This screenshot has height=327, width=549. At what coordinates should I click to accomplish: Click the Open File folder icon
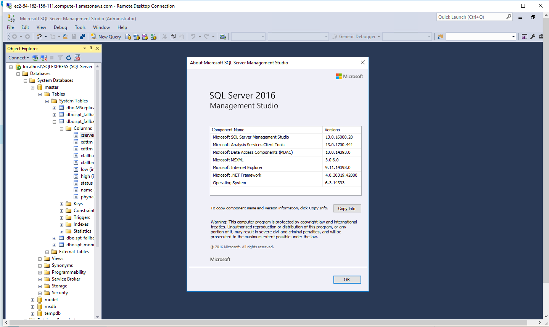[x=66, y=37]
